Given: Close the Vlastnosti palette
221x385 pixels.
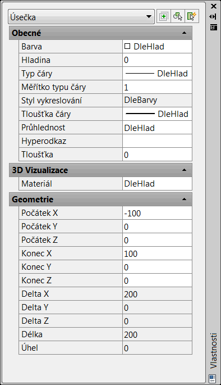Looking at the screenshot, I should pos(213,6).
